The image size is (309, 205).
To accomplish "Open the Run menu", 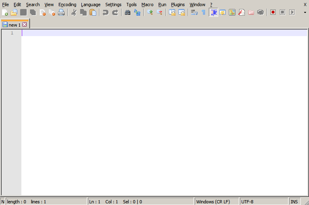I will (162, 5).
